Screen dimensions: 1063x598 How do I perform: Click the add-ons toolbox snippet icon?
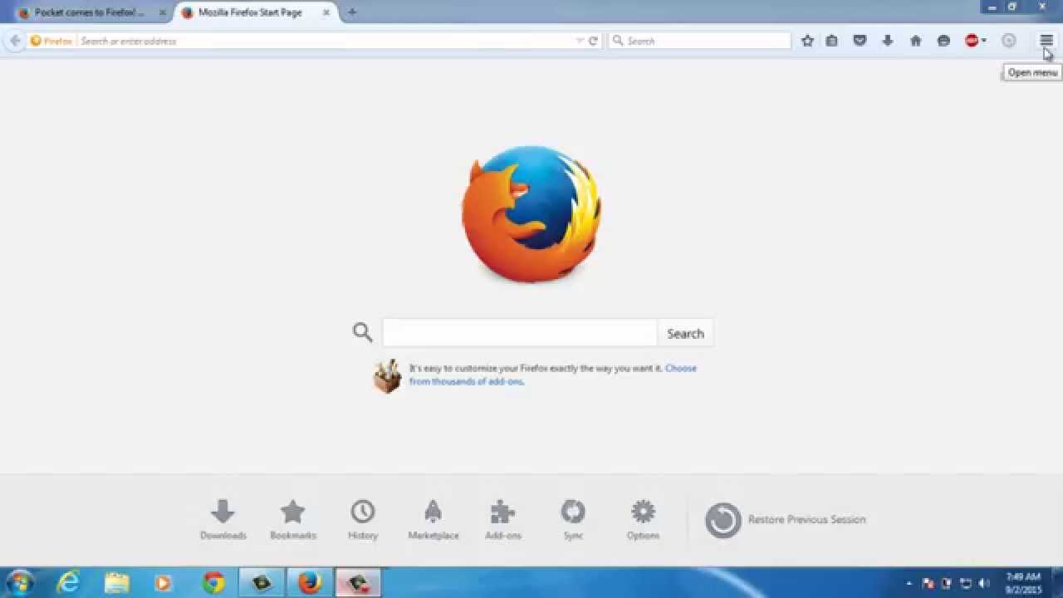tap(387, 376)
